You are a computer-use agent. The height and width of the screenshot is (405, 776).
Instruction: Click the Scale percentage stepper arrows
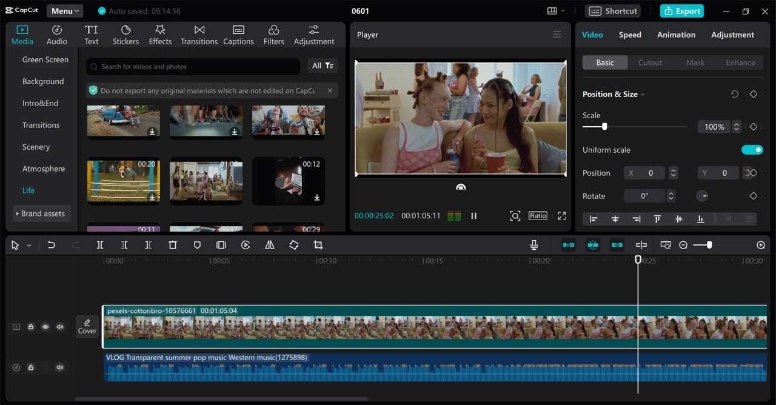pyautogui.click(x=737, y=127)
